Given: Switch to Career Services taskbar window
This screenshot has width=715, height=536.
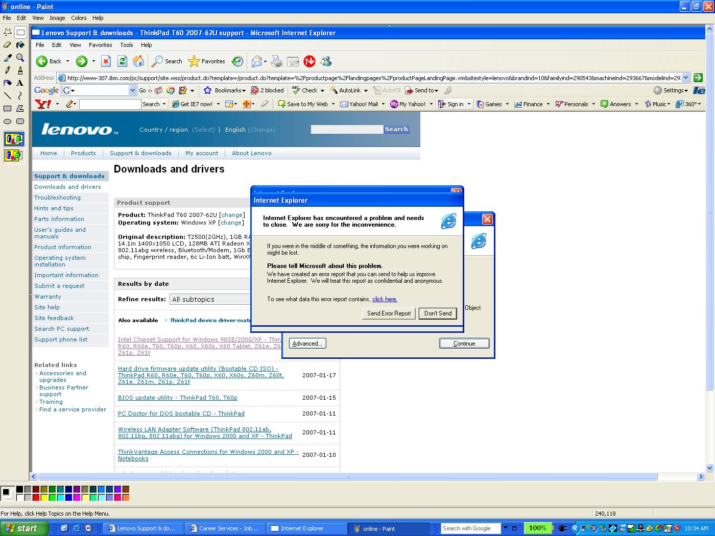Looking at the screenshot, I should 225,528.
